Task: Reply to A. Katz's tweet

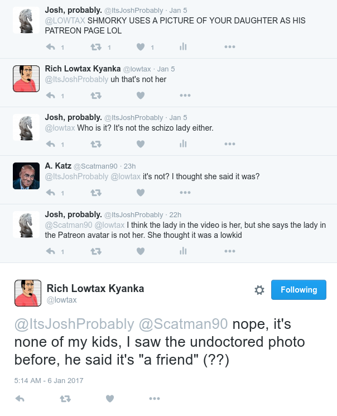Action: click(x=50, y=192)
